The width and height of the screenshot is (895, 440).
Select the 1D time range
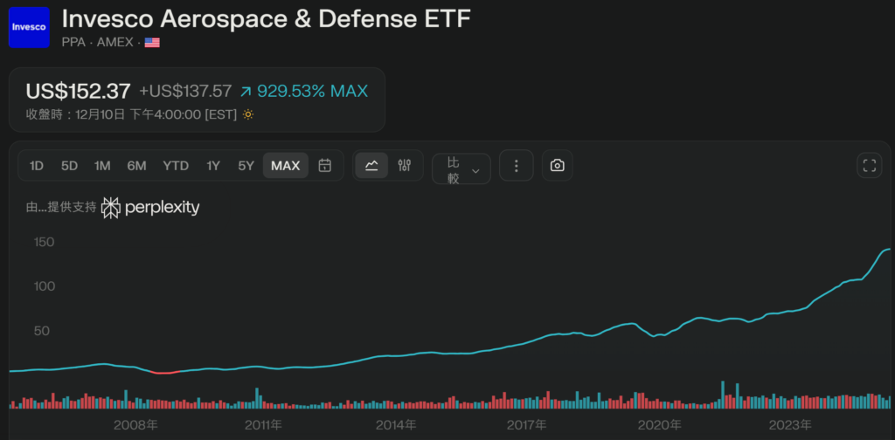click(x=37, y=166)
